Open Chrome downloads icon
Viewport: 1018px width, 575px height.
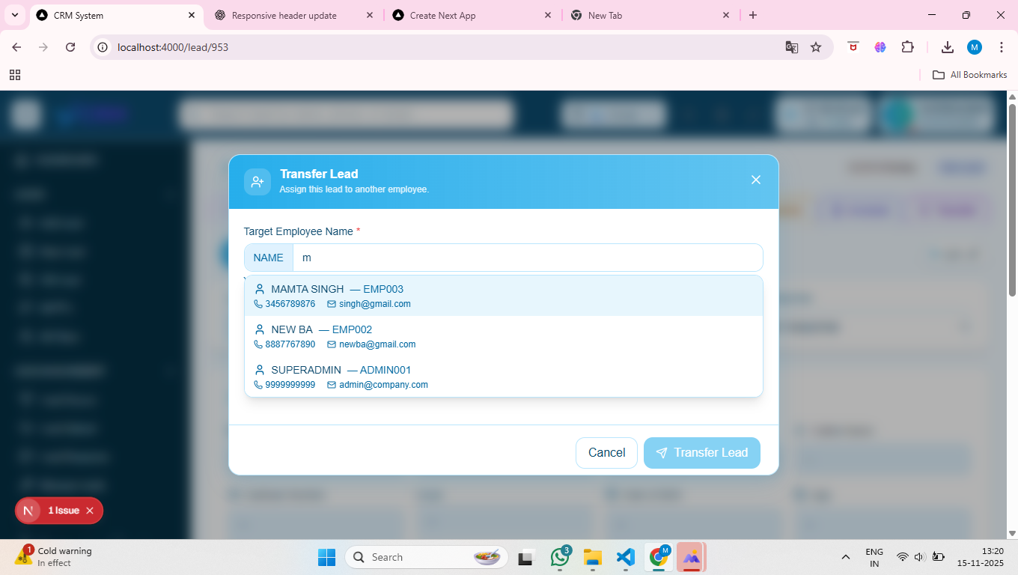pos(947,47)
